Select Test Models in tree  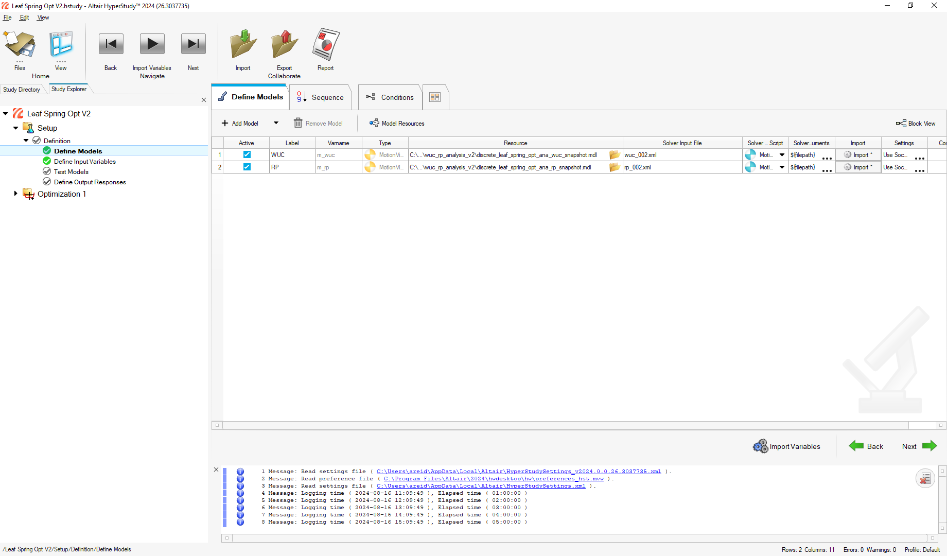click(x=71, y=172)
